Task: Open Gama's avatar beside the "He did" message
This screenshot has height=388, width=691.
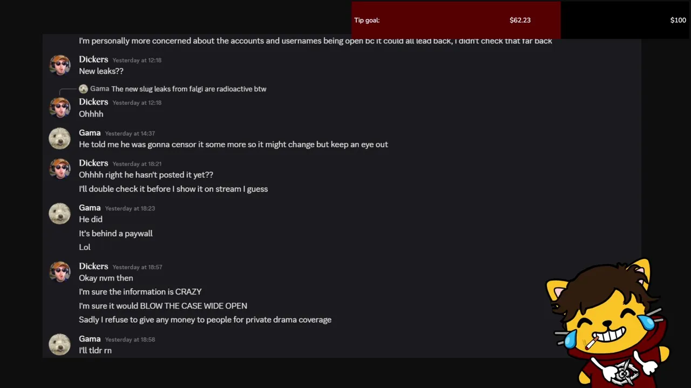Action: 59,213
